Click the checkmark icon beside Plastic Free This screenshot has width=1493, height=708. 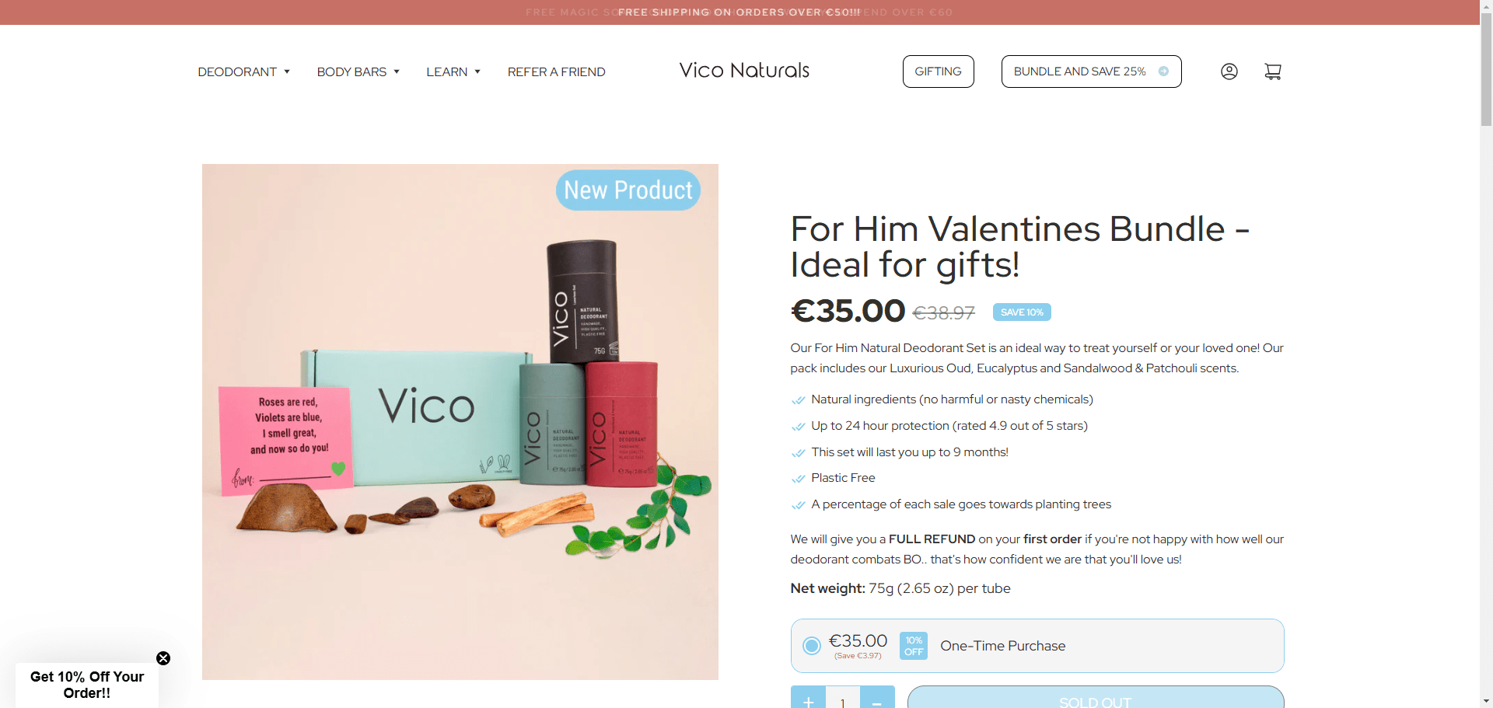[x=799, y=479]
